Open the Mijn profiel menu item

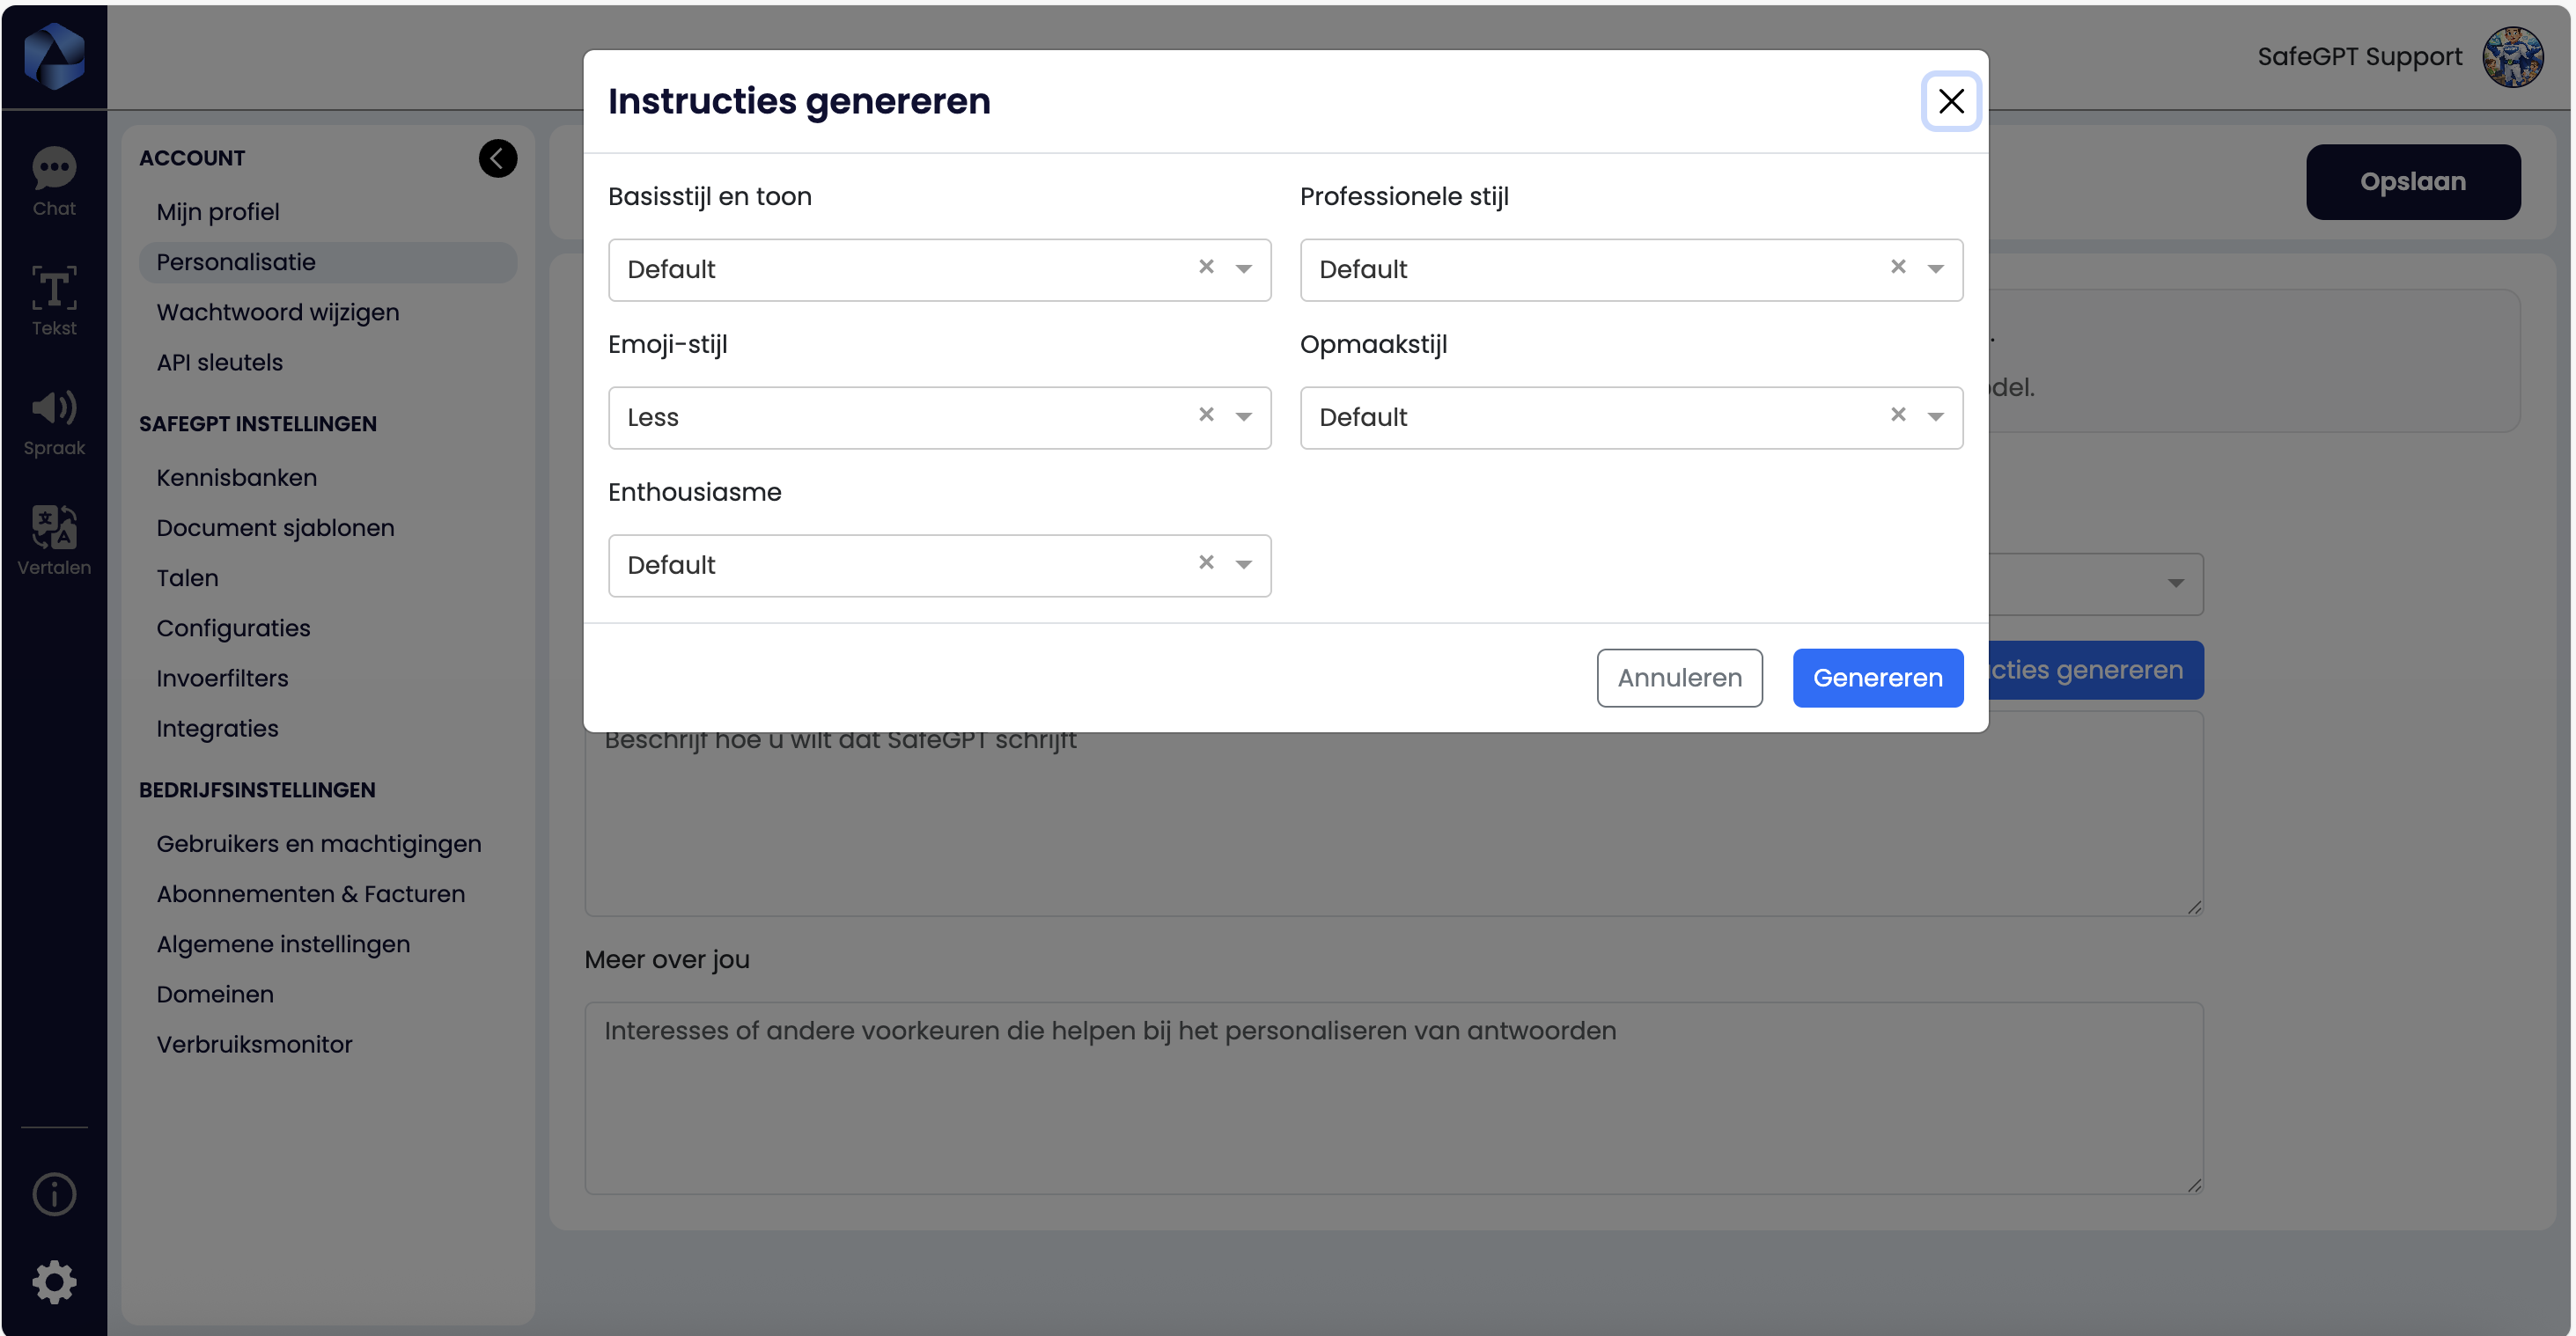[x=218, y=212]
